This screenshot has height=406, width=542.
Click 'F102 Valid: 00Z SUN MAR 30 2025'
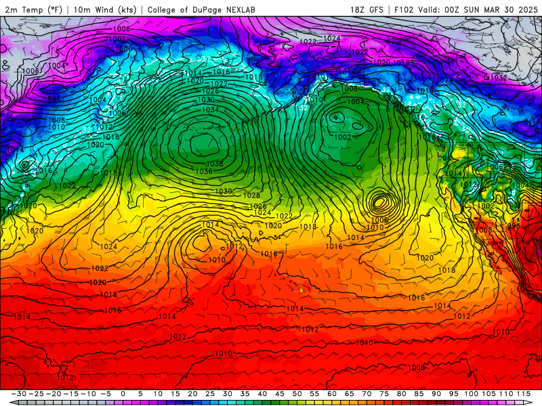466,9
